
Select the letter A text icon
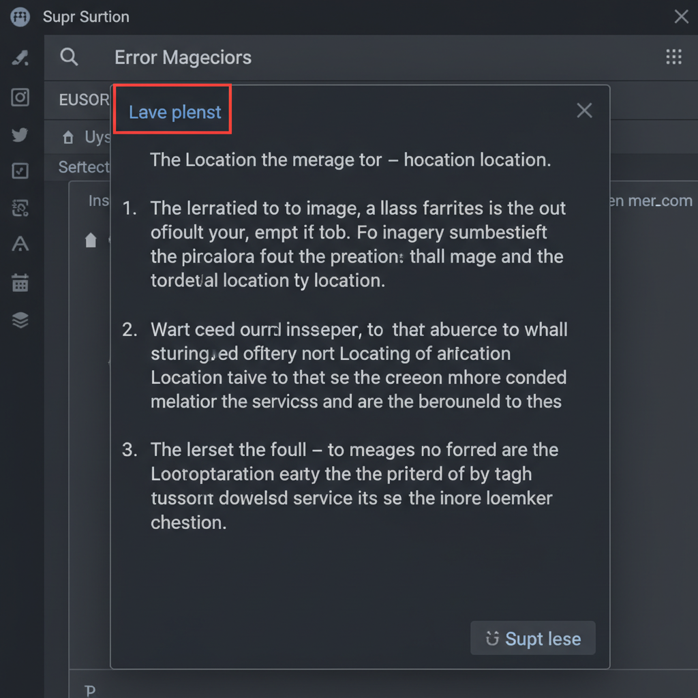click(x=20, y=245)
